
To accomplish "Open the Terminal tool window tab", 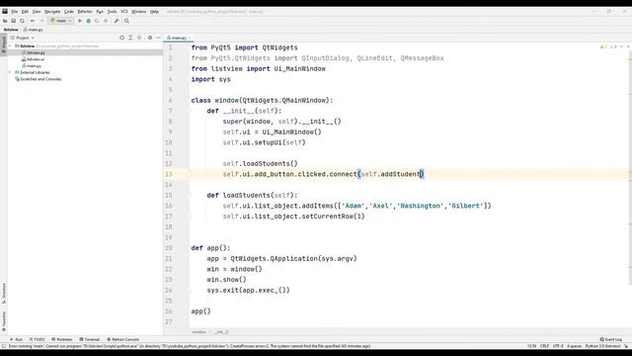I will click(x=90, y=339).
